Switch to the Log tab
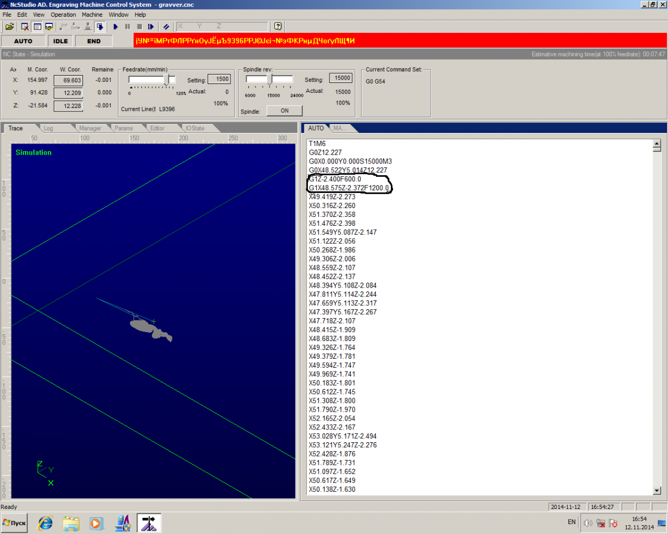This screenshot has height=534, width=668. tap(48, 128)
